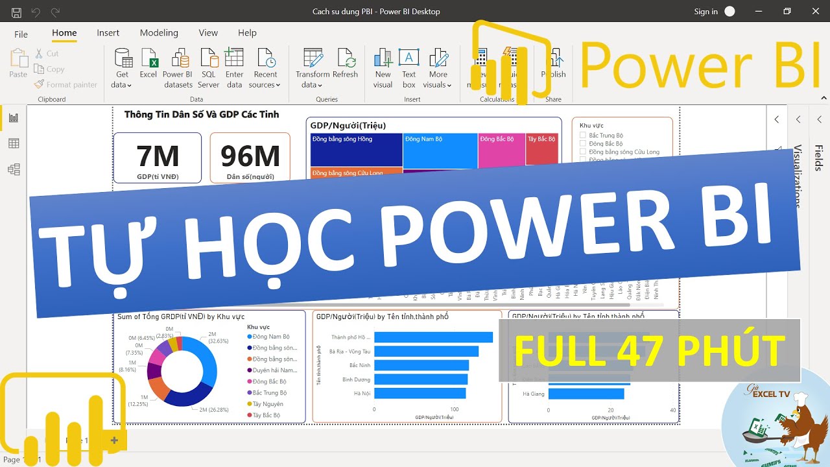The image size is (830, 467).
Task: Tick the Đông Bắc Bộ checkbox
Action: [x=582, y=143]
